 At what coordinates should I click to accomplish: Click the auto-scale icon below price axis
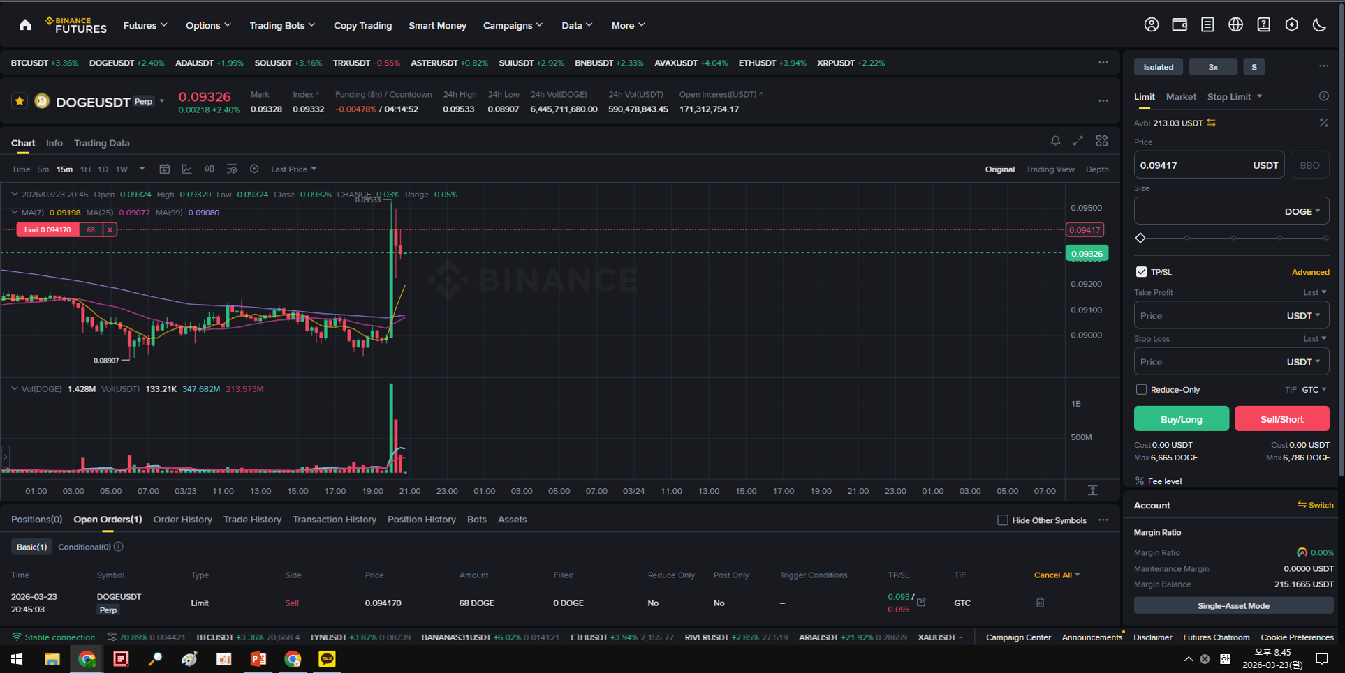coord(1092,491)
